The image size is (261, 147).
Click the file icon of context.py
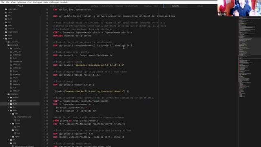[11, 68]
